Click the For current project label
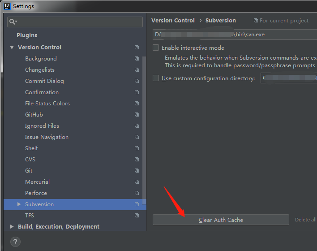This screenshot has width=317, height=251. (x=284, y=21)
